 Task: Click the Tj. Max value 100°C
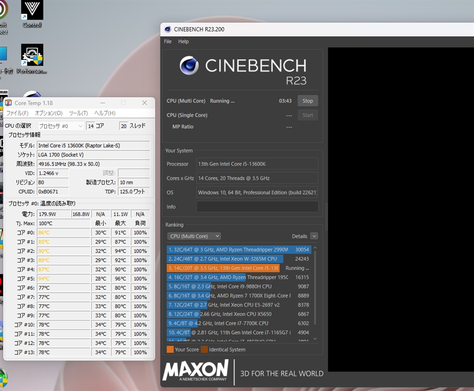64,223
